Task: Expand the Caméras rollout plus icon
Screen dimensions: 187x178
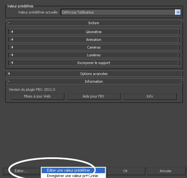Action: click(x=12, y=47)
